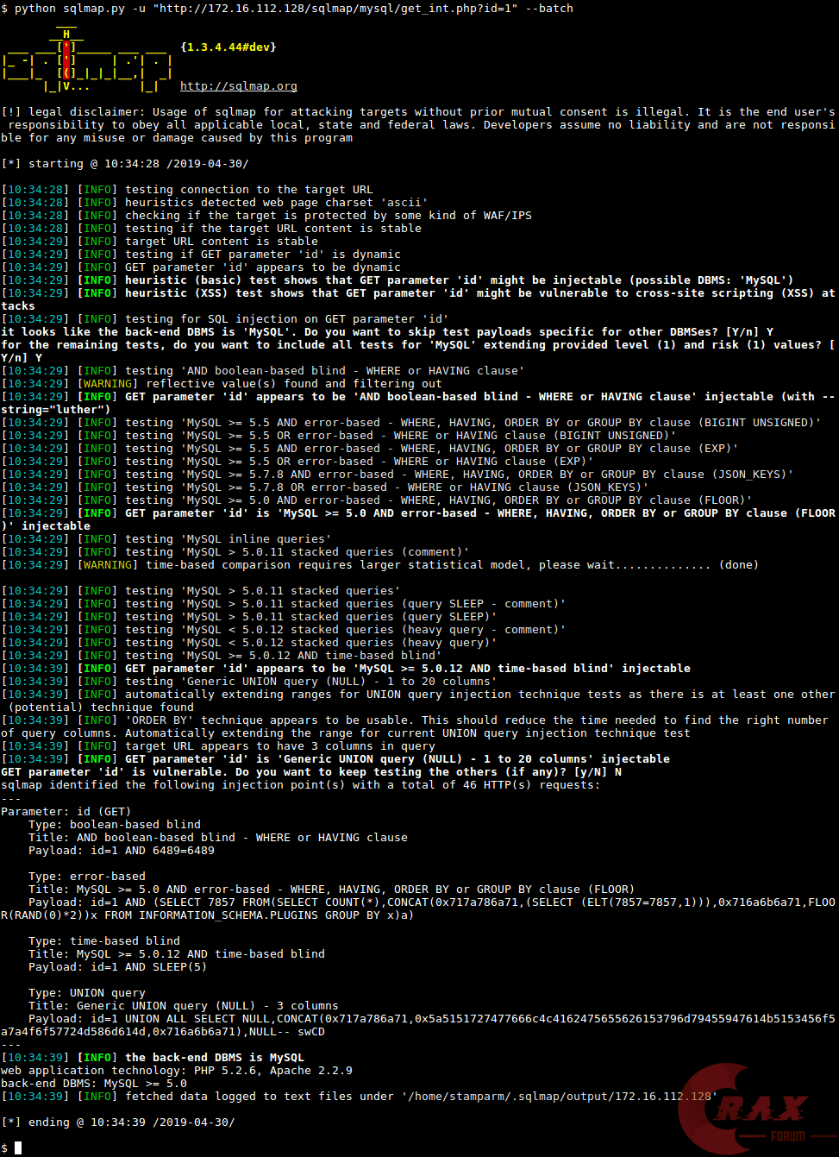Click the python sqlmap.py command line
Viewport: 839px width, 1157px height.
coord(287,8)
